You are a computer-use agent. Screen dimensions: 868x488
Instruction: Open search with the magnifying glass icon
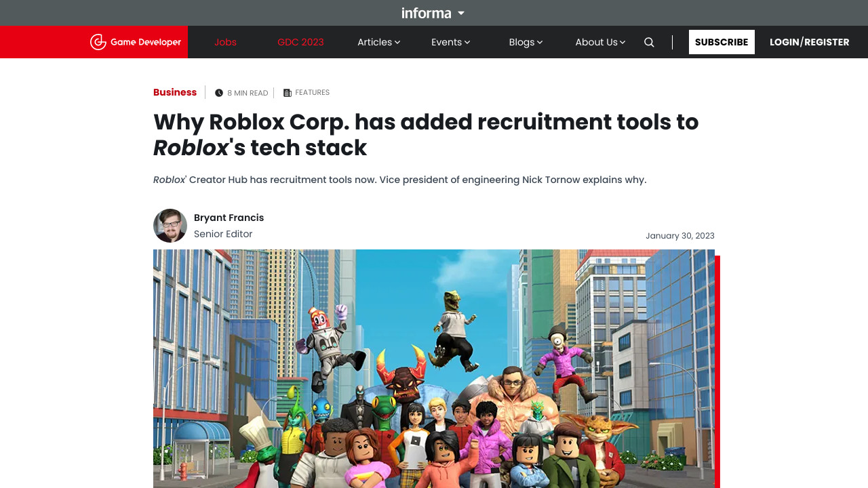[x=649, y=42]
